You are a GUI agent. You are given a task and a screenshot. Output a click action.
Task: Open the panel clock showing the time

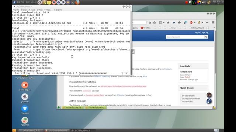click(218, 2)
